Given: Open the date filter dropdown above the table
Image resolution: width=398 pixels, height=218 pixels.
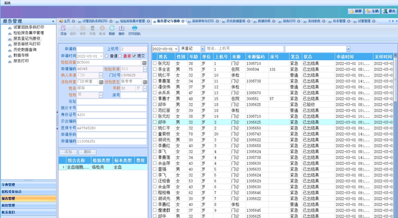Looking at the screenshot, I should coord(176,49).
